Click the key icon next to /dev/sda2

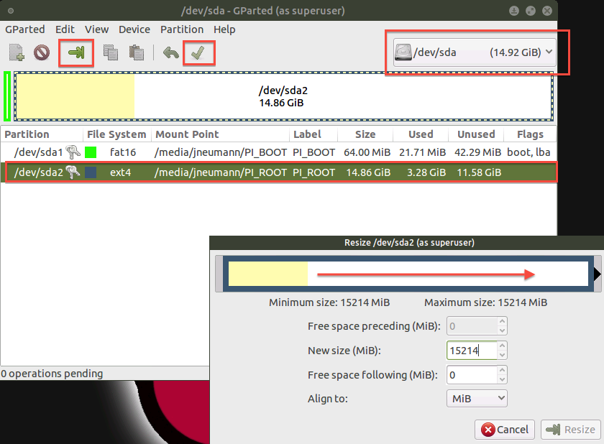click(73, 172)
